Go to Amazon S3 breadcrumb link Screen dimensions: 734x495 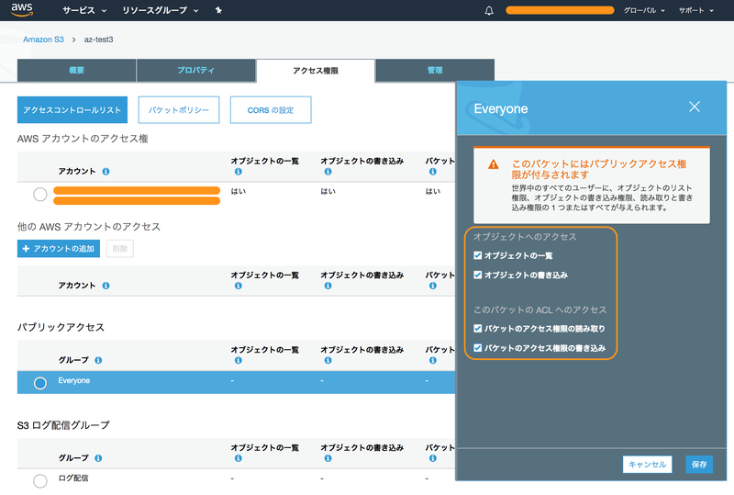43,39
